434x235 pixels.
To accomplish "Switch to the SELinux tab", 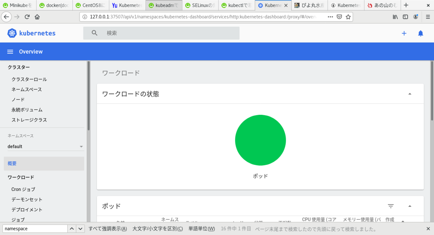I will click(x=201, y=5).
